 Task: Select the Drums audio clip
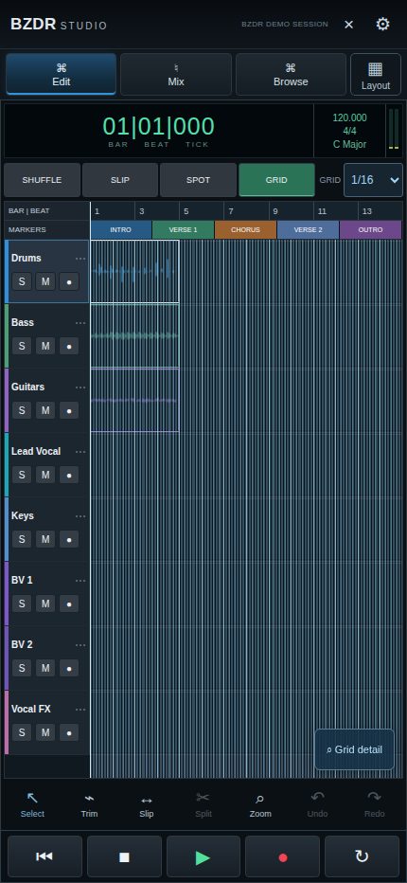pos(134,271)
